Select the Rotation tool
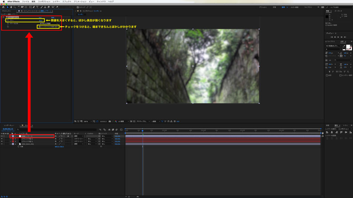 point(19,7)
